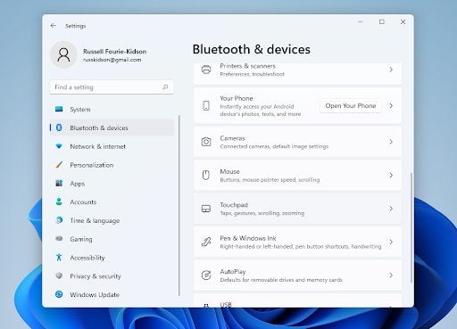
Task: Expand Mouse row chevron
Action: pos(391,175)
